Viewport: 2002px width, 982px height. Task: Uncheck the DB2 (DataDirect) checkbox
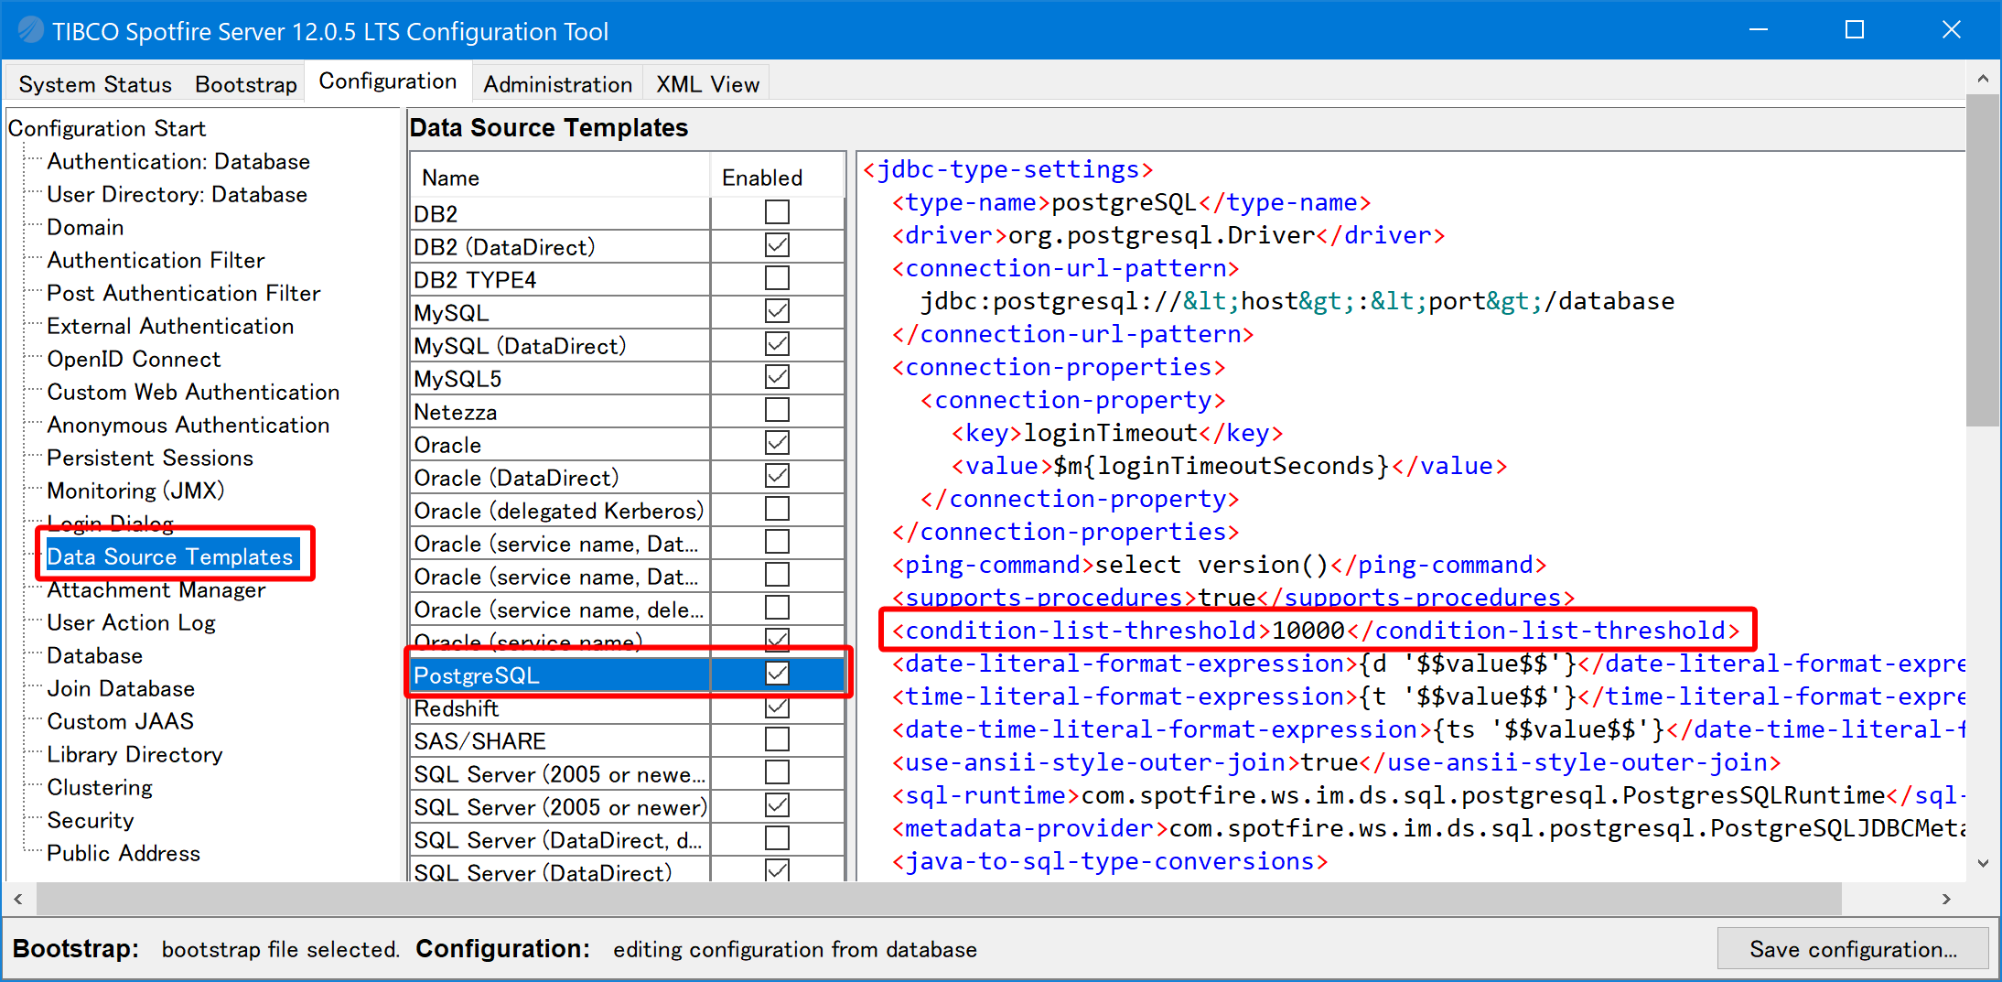point(777,245)
